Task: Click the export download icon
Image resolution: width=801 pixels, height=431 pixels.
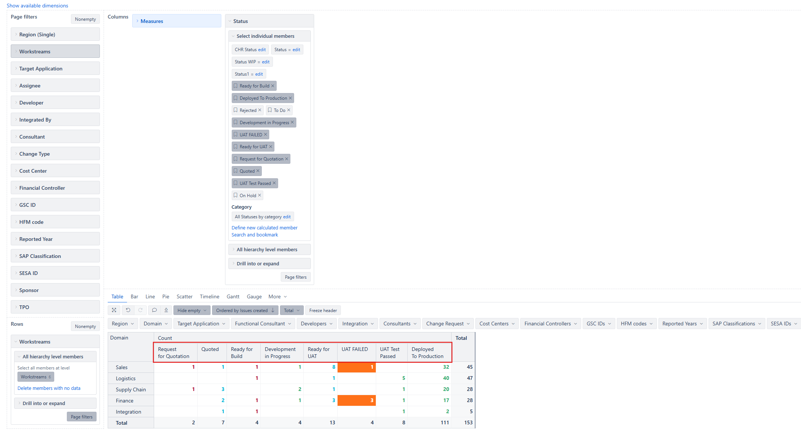Action: [x=166, y=310]
